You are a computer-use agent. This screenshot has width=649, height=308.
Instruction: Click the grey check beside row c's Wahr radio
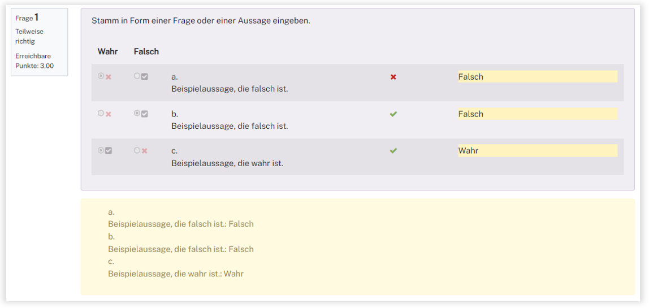(x=109, y=151)
